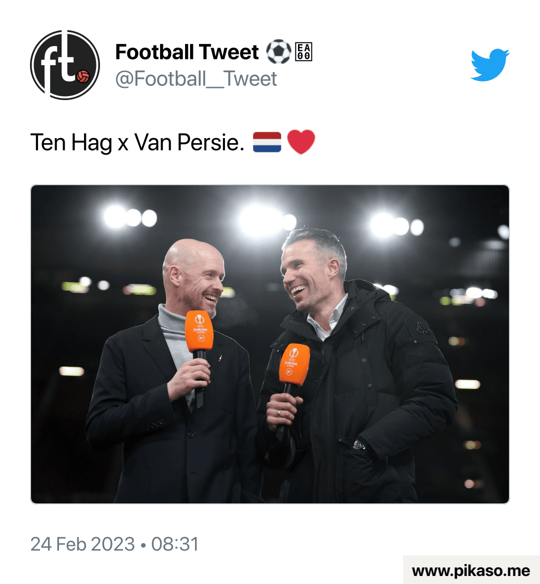The height and width of the screenshot is (584, 540).
Task: Click the tweet time "08:31"
Action: [175, 544]
